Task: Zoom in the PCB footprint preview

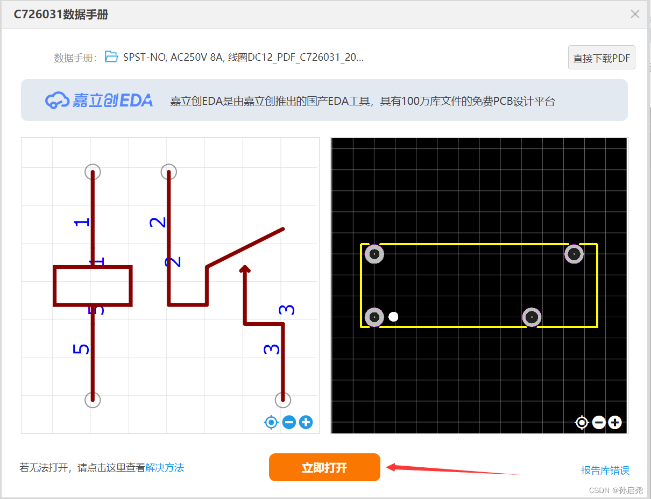Action: point(615,423)
